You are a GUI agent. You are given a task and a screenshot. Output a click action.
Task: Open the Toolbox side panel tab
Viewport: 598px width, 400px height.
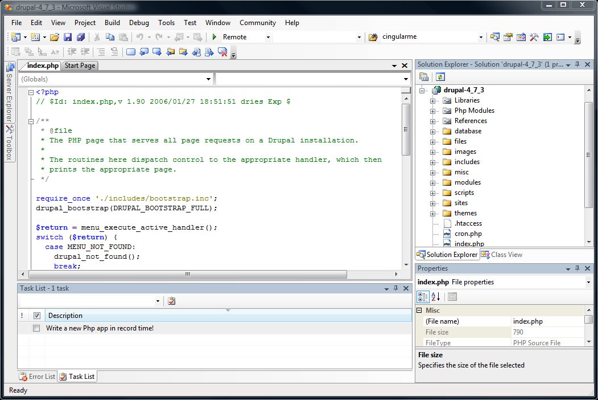point(10,143)
